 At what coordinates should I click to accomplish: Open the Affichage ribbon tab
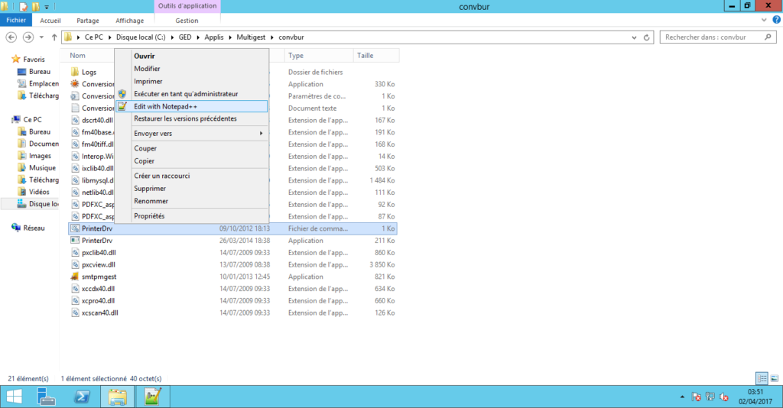[129, 21]
